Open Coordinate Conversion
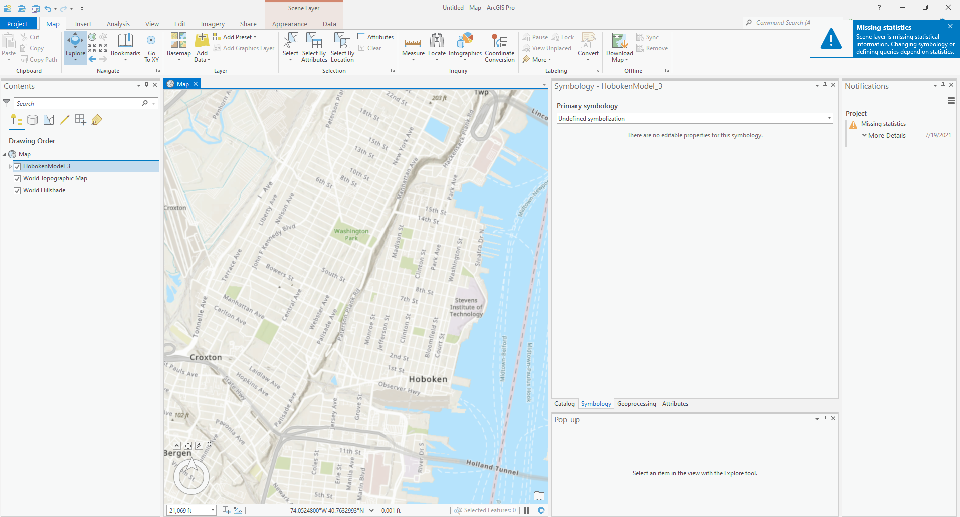Viewport: 960px width, 517px height. coord(499,47)
